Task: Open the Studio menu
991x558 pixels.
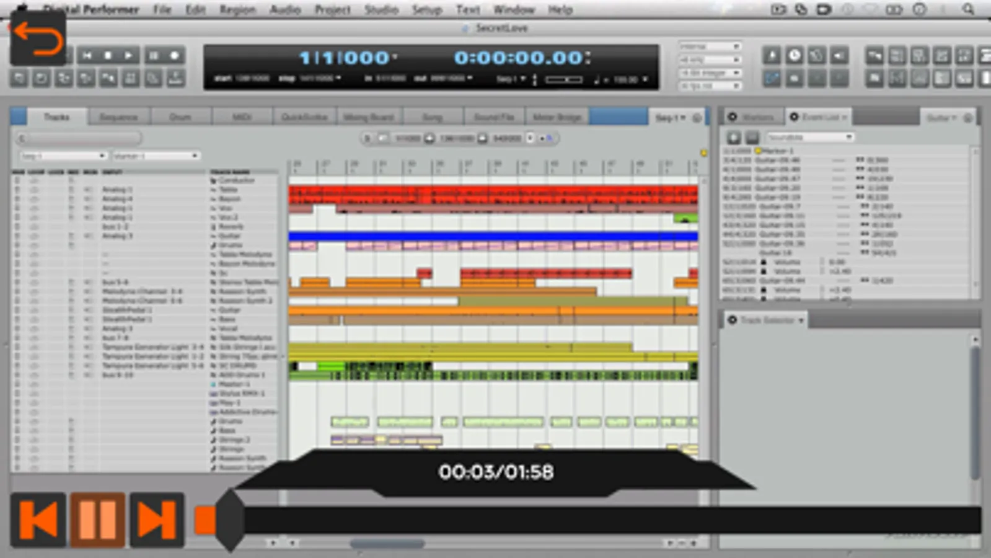Action: [x=381, y=9]
